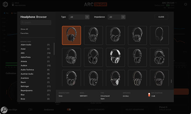Open the Type filter dropdown
The width and height of the screenshot is (191, 114).
[x=79, y=17]
